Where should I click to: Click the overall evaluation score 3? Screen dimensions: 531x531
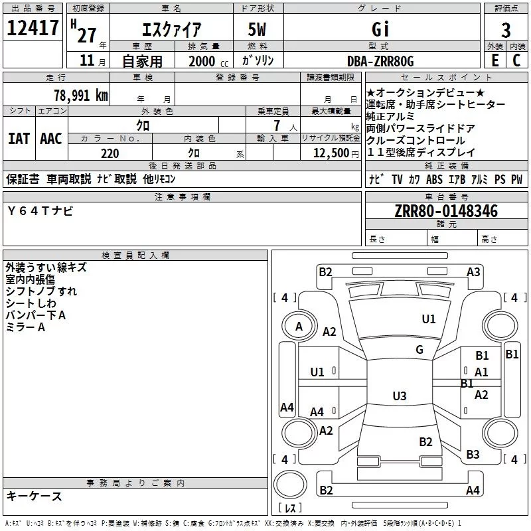tap(506, 31)
